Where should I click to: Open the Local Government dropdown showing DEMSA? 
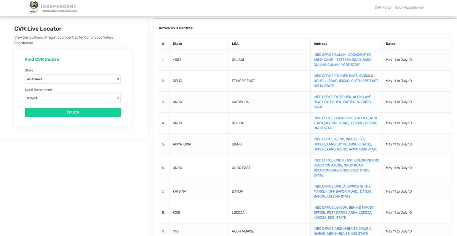click(x=73, y=98)
